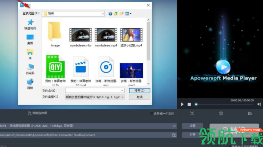Screen dimensions: 263x147
Task: Select Desktop (桌面) in the sidebar
Action: coord(30,40)
